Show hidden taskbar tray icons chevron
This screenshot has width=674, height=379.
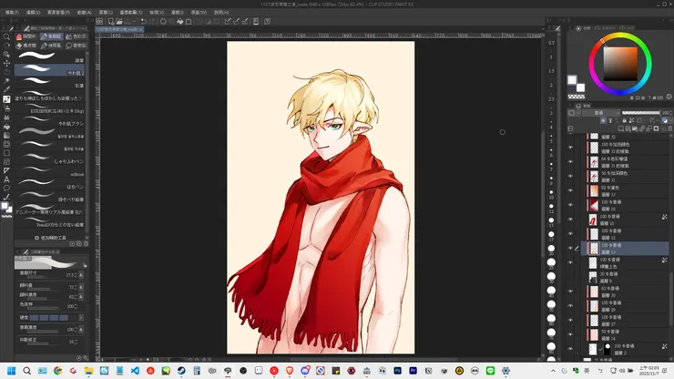pos(553,371)
